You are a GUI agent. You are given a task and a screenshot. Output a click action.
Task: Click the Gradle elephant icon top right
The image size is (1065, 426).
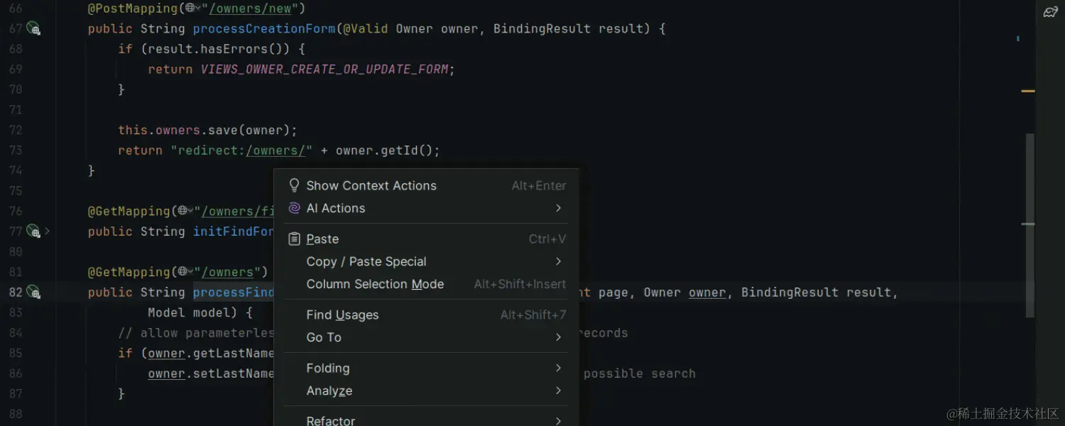1050,11
